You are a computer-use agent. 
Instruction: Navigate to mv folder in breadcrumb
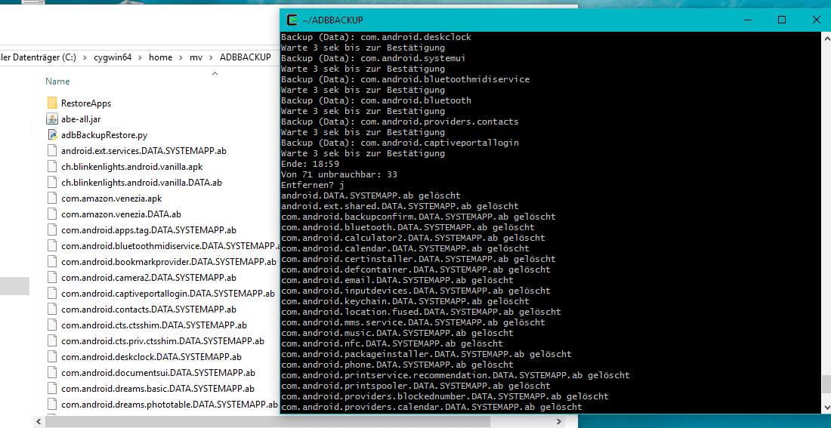[x=196, y=57]
